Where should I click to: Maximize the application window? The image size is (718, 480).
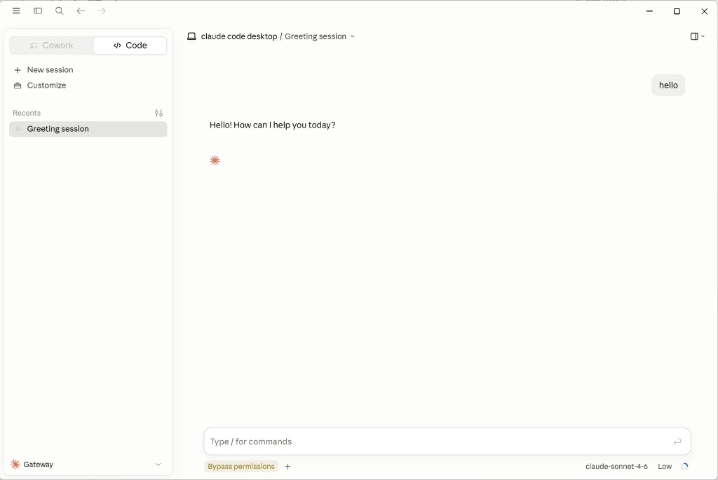pyautogui.click(x=677, y=11)
